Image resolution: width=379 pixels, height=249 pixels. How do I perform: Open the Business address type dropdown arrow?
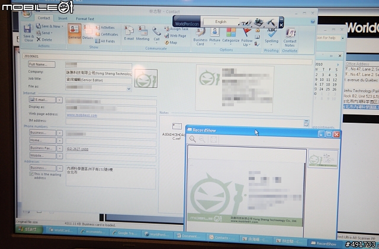pyautogui.click(x=59, y=168)
